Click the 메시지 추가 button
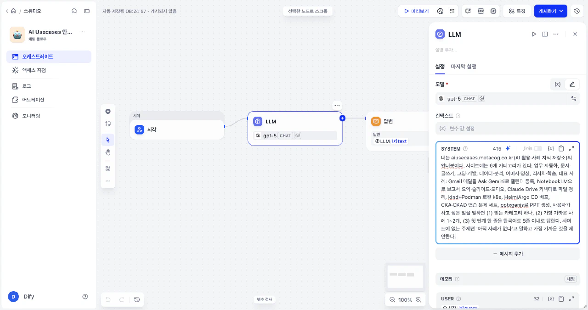The height and width of the screenshot is (310, 588). (508, 254)
